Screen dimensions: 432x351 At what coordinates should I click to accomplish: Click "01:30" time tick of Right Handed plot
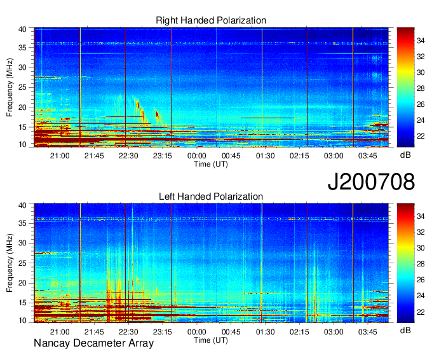pyautogui.click(x=266, y=156)
